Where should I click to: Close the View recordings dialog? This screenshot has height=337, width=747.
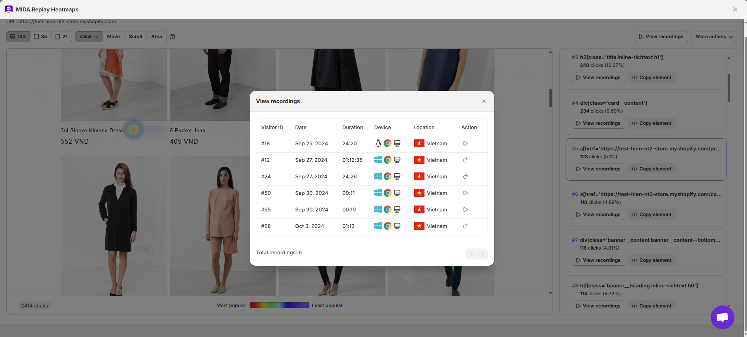(484, 101)
